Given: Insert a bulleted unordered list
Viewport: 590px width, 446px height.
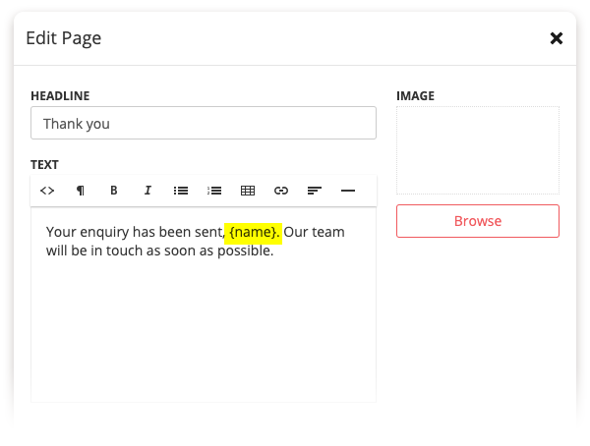Looking at the screenshot, I should pyautogui.click(x=181, y=191).
